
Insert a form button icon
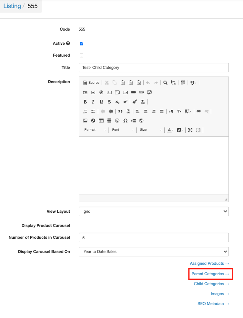(x=133, y=93)
